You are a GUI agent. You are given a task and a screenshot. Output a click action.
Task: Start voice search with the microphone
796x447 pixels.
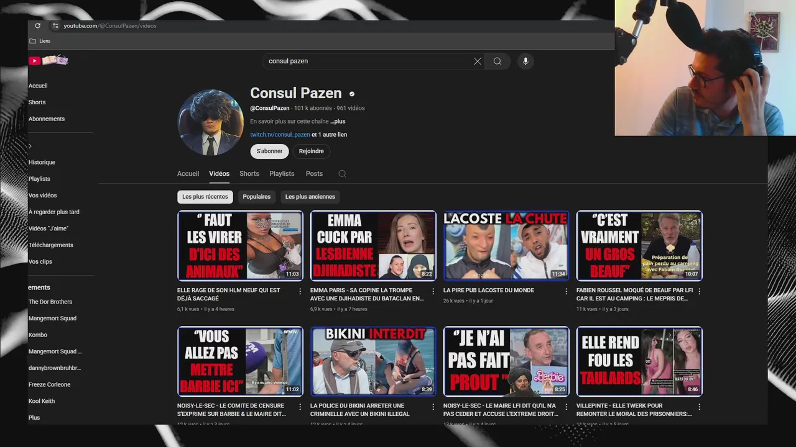525,61
